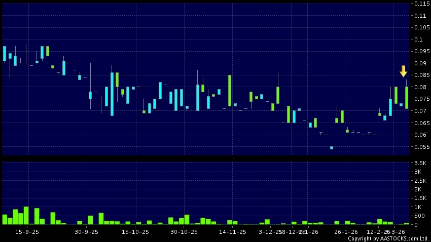Select the 14-11-25 date label
Screen dimensions: 431x242
click(232, 232)
